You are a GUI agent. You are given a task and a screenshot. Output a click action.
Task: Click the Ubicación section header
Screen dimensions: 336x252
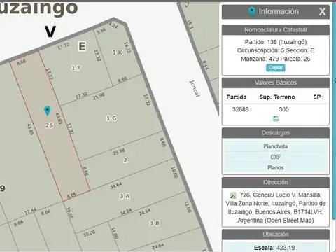coord(276,234)
